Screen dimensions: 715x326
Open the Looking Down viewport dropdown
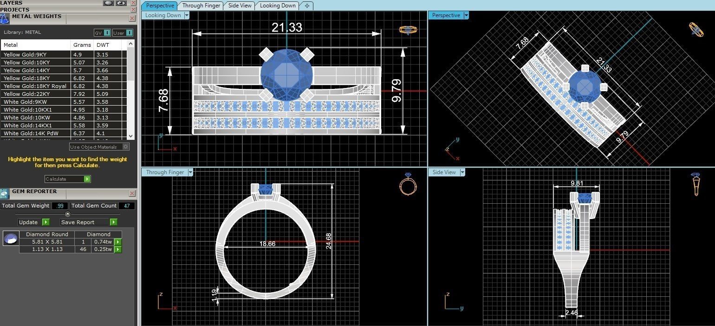tap(187, 15)
